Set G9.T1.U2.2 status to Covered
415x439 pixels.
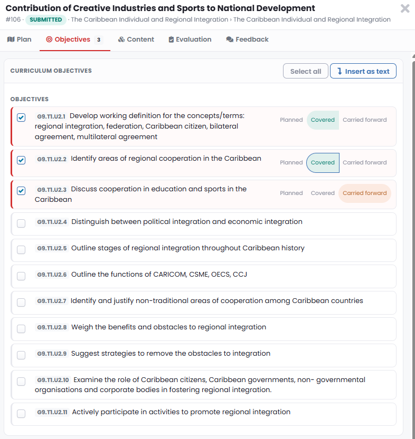[x=323, y=163]
